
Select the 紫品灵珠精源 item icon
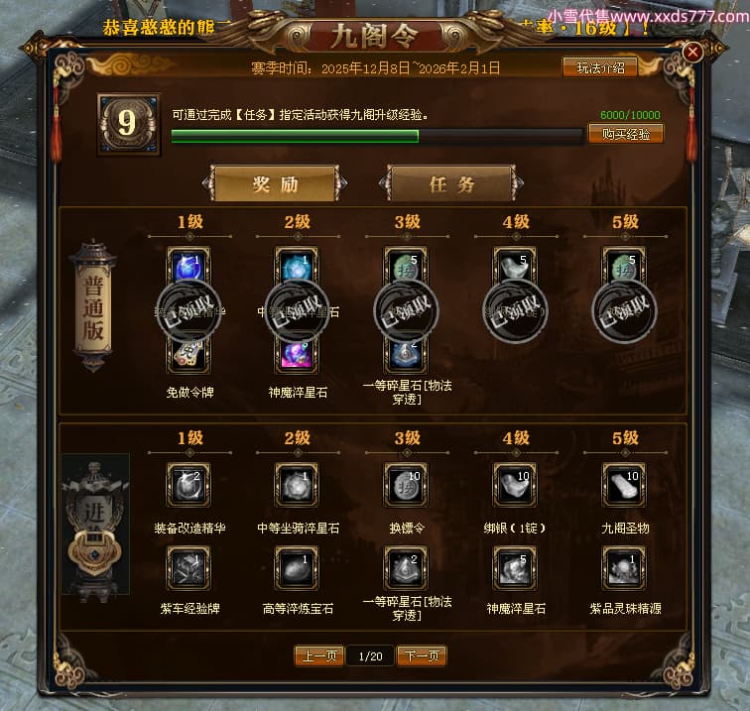pos(624,568)
